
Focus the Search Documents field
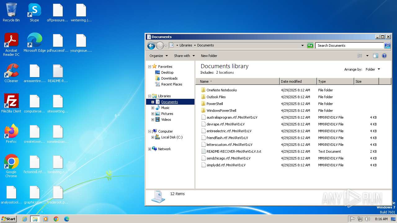click(x=350, y=46)
